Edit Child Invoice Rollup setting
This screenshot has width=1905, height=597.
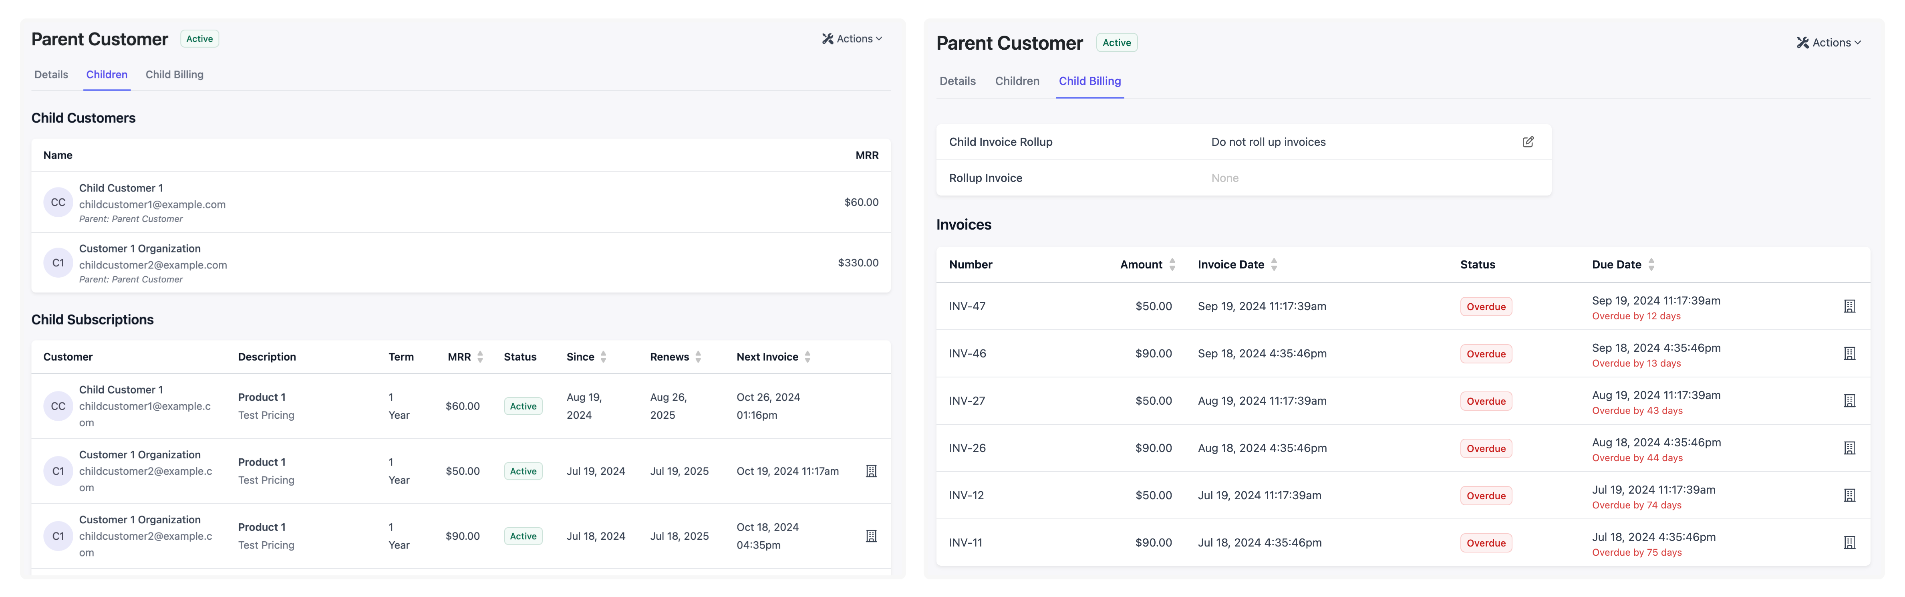[x=1528, y=142]
